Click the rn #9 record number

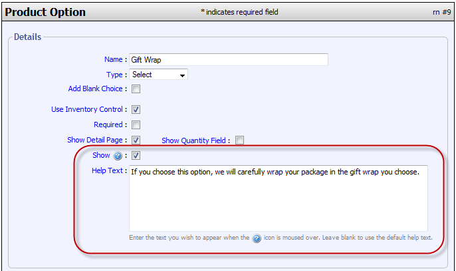click(441, 12)
